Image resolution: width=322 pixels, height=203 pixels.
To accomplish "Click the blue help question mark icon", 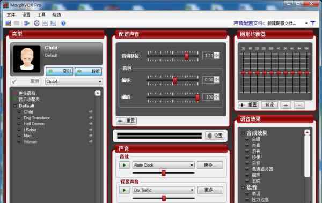I will (x=63, y=23).
